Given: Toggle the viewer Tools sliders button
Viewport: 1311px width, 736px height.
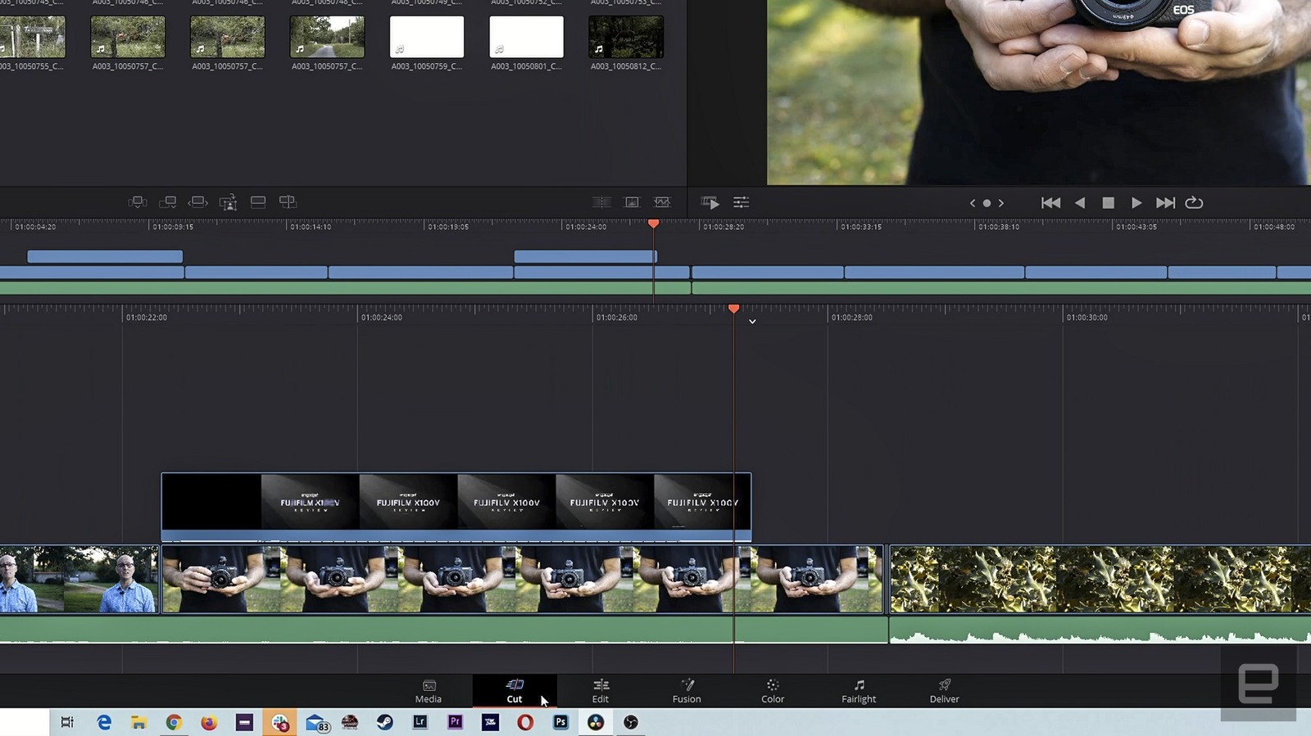Looking at the screenshot, I should [x=741, y=203].
